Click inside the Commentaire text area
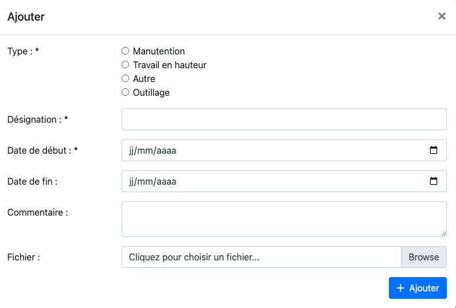The image size is (456, 308). (x=284, y=219)
